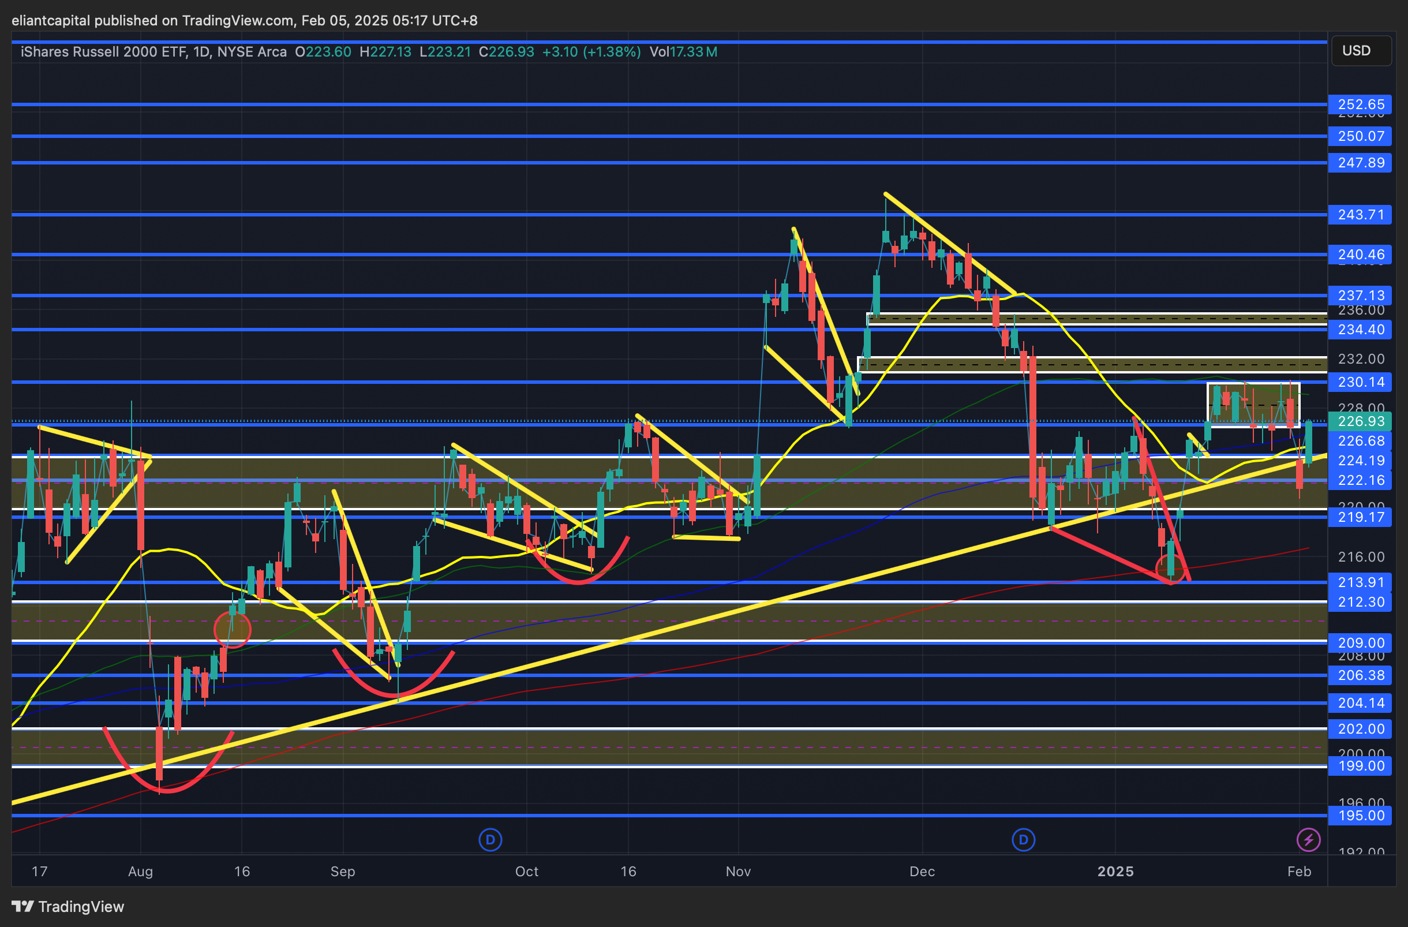Click the TradingView logo at bottom left
This screenshot has height=927, width=1408.
pyautogui.click(x=68, y=906)
